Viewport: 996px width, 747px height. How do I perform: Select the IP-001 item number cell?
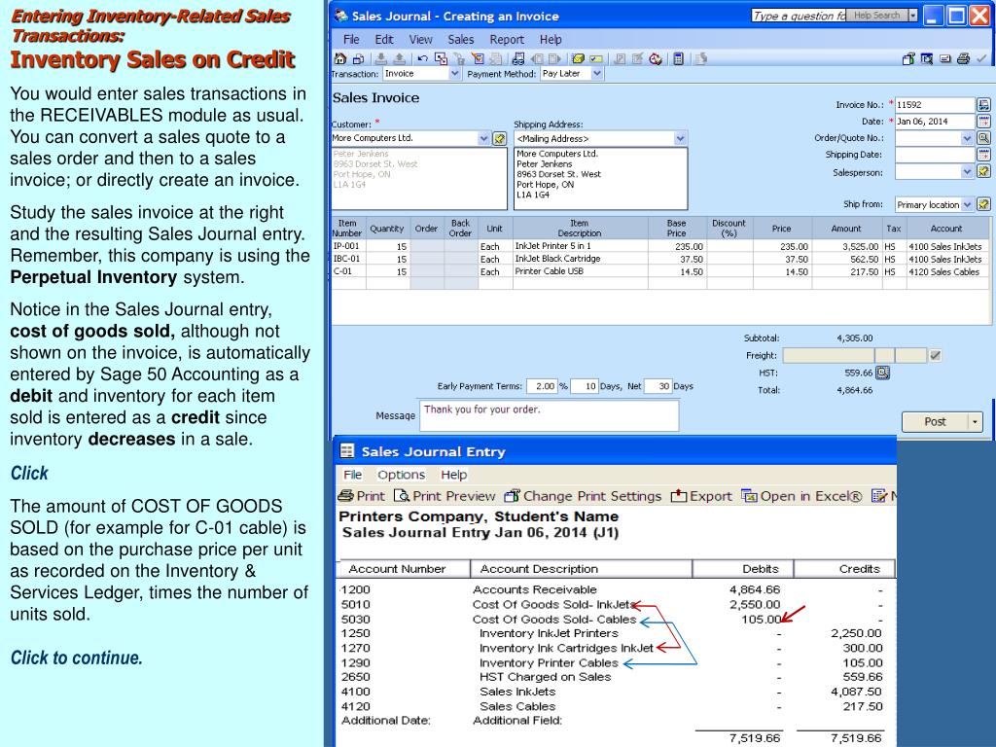[349, 246]
